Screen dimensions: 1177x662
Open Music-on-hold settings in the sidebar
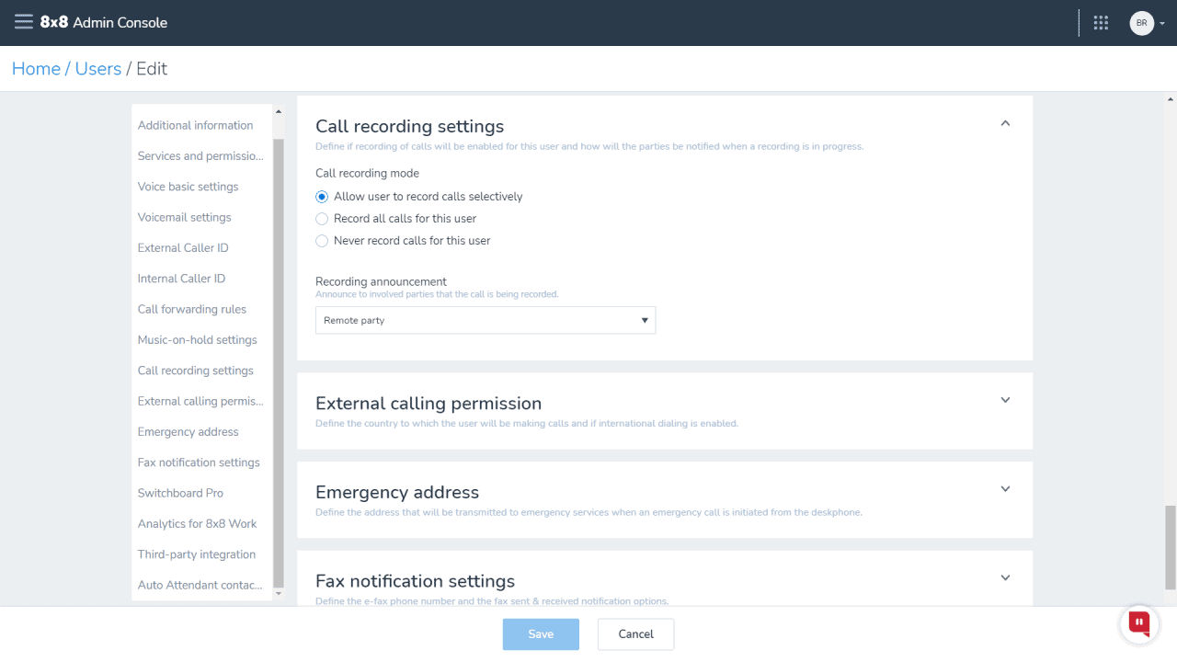pyautogui.click(x=197, y=339)
